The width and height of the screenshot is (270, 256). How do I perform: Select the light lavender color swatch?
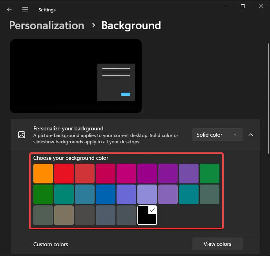(147, 194)
